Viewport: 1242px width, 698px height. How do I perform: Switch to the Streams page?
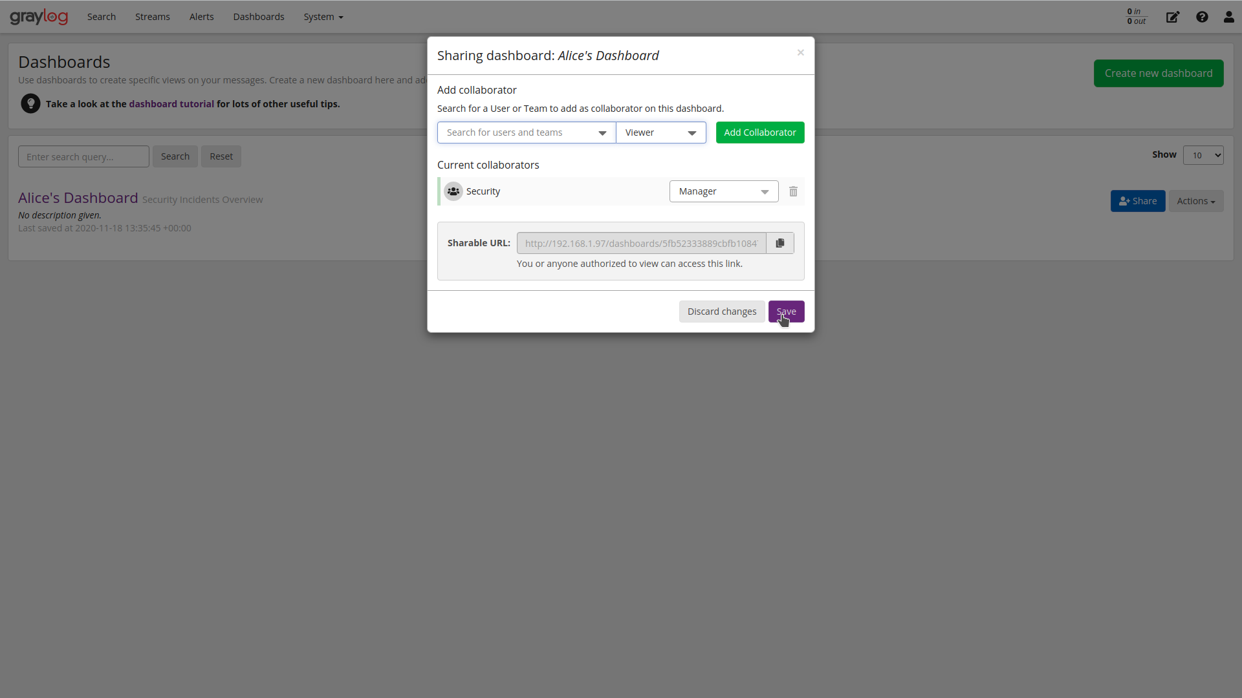[x=152, y=16]
